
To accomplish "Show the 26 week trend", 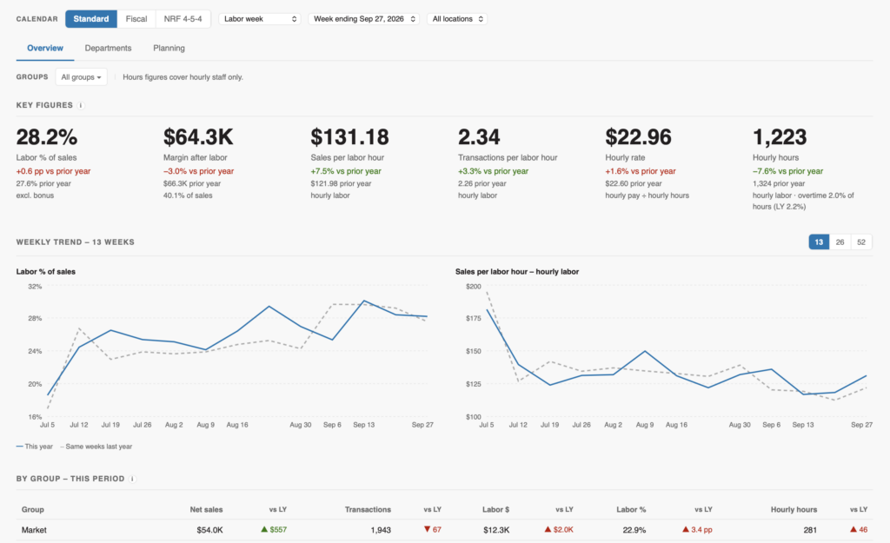I will (840, 242).
